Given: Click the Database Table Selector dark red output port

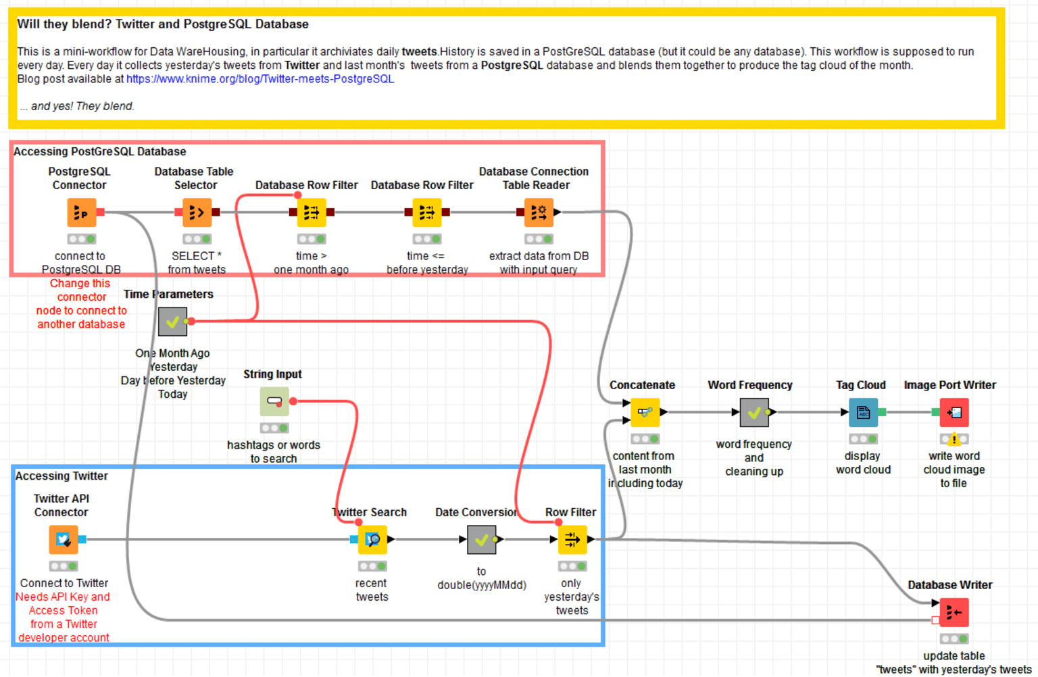Looking at the screenshot, I should tap(216, 213).
